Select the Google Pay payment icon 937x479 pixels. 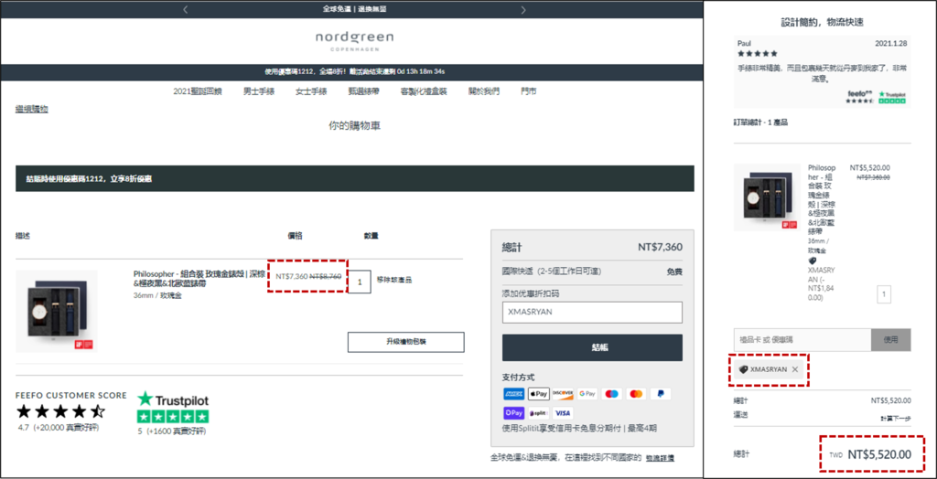tap(587, 394)
